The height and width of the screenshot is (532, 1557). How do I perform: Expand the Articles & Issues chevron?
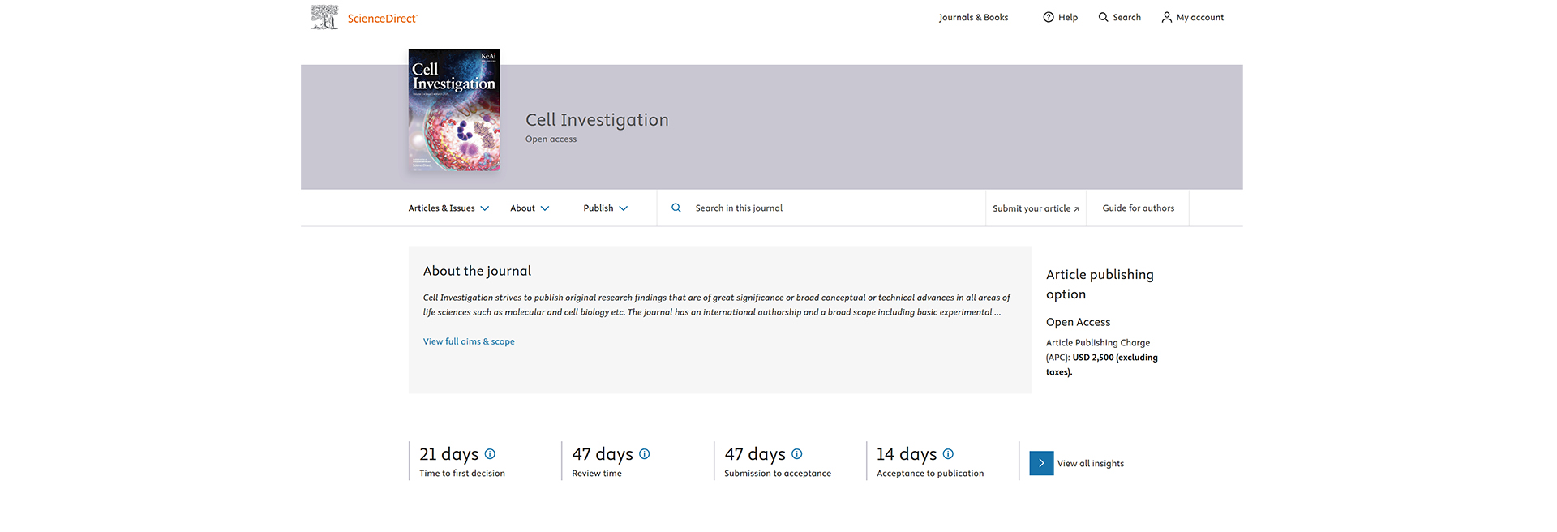(485, 208)
